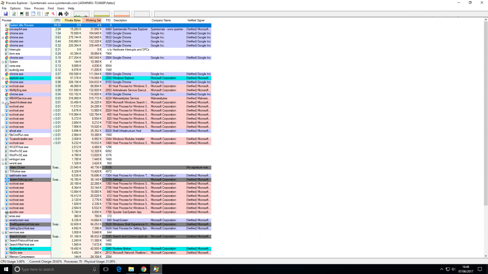Collapse the explorer.exe tree node
Image resolution: width=488 pixels, height=274 pixels.
click(x=3, y=78)
